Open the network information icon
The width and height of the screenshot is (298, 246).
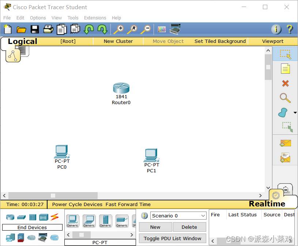pyautogui.click(x=276, y=29)
